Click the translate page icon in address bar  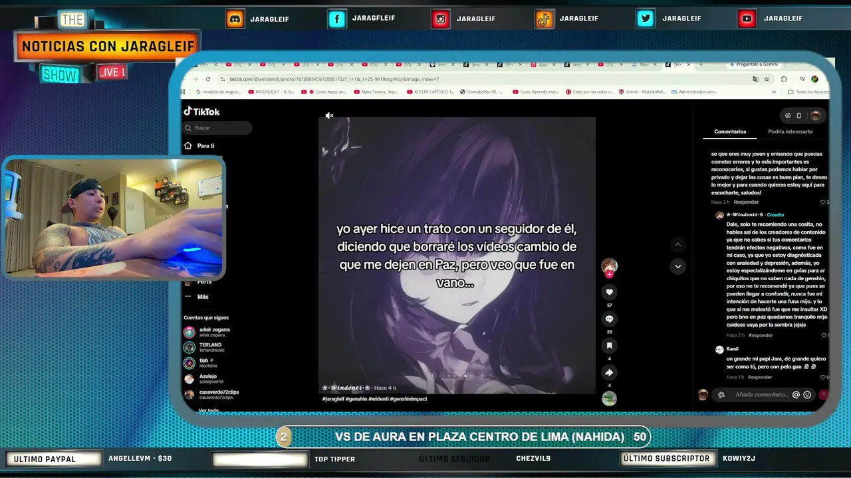754,79
